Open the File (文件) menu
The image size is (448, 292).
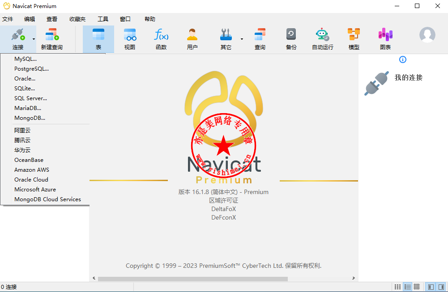tap(8, 19)
